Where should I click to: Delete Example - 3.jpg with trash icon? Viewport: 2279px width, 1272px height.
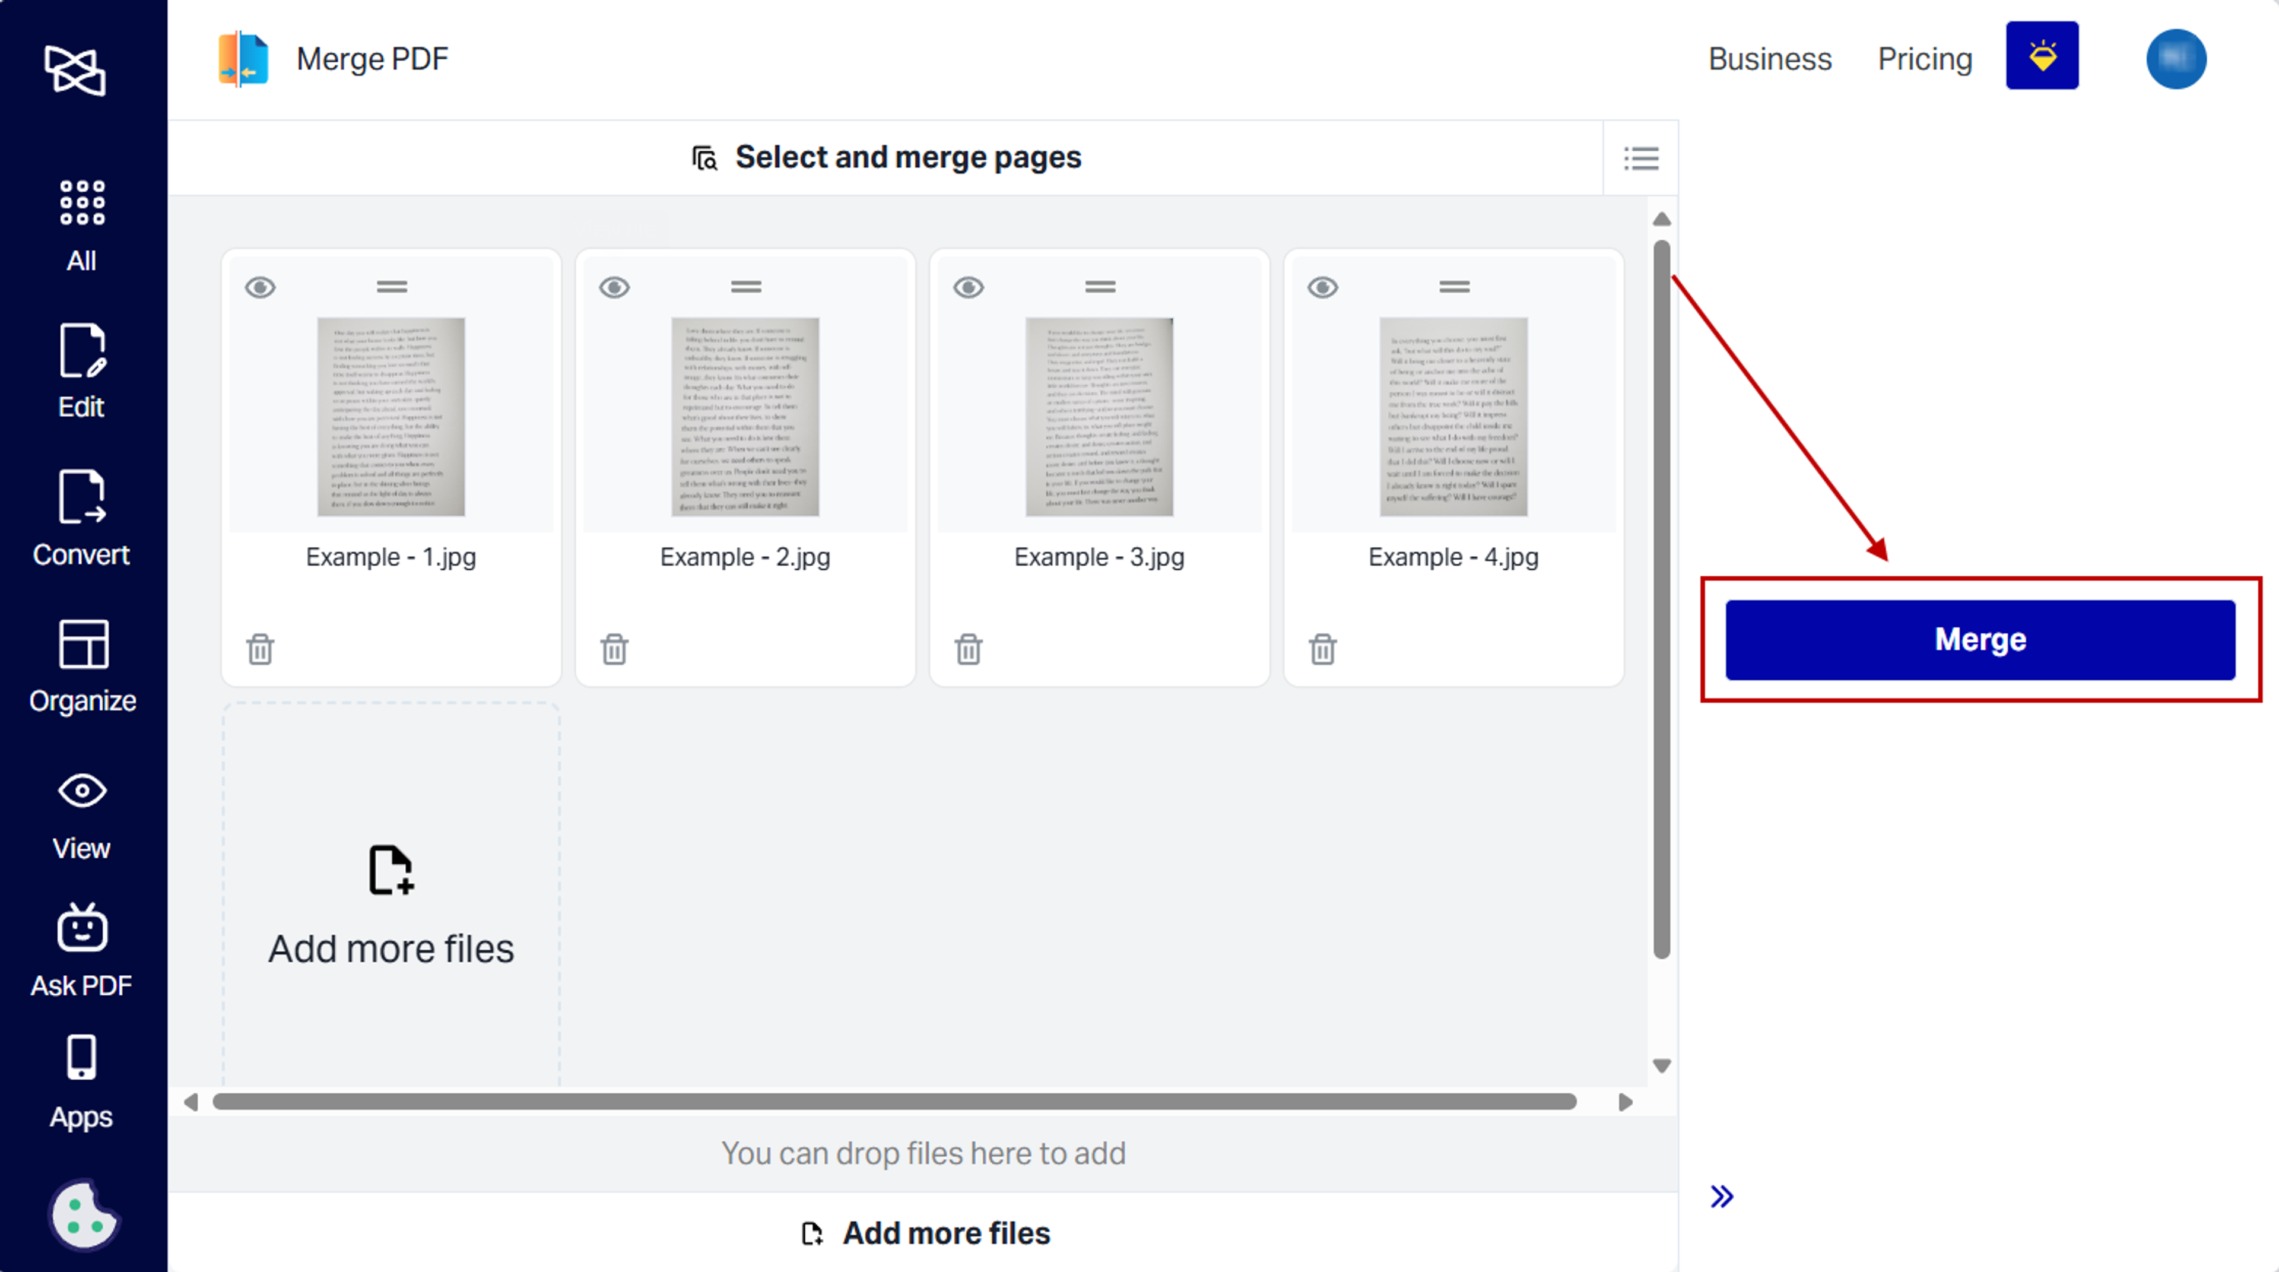(x=969, y=649)
